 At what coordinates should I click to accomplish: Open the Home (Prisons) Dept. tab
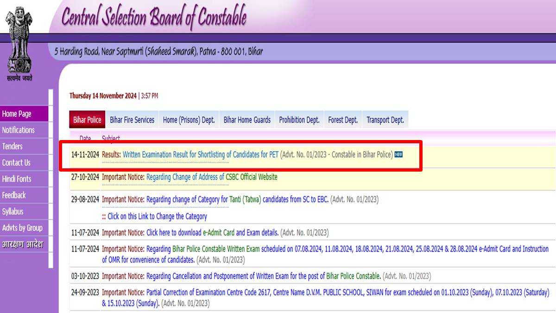(x=189, y=119)
